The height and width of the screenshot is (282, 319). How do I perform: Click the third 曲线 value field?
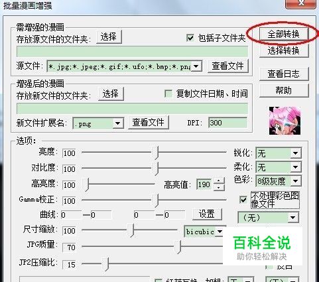(x=145, y=215)
